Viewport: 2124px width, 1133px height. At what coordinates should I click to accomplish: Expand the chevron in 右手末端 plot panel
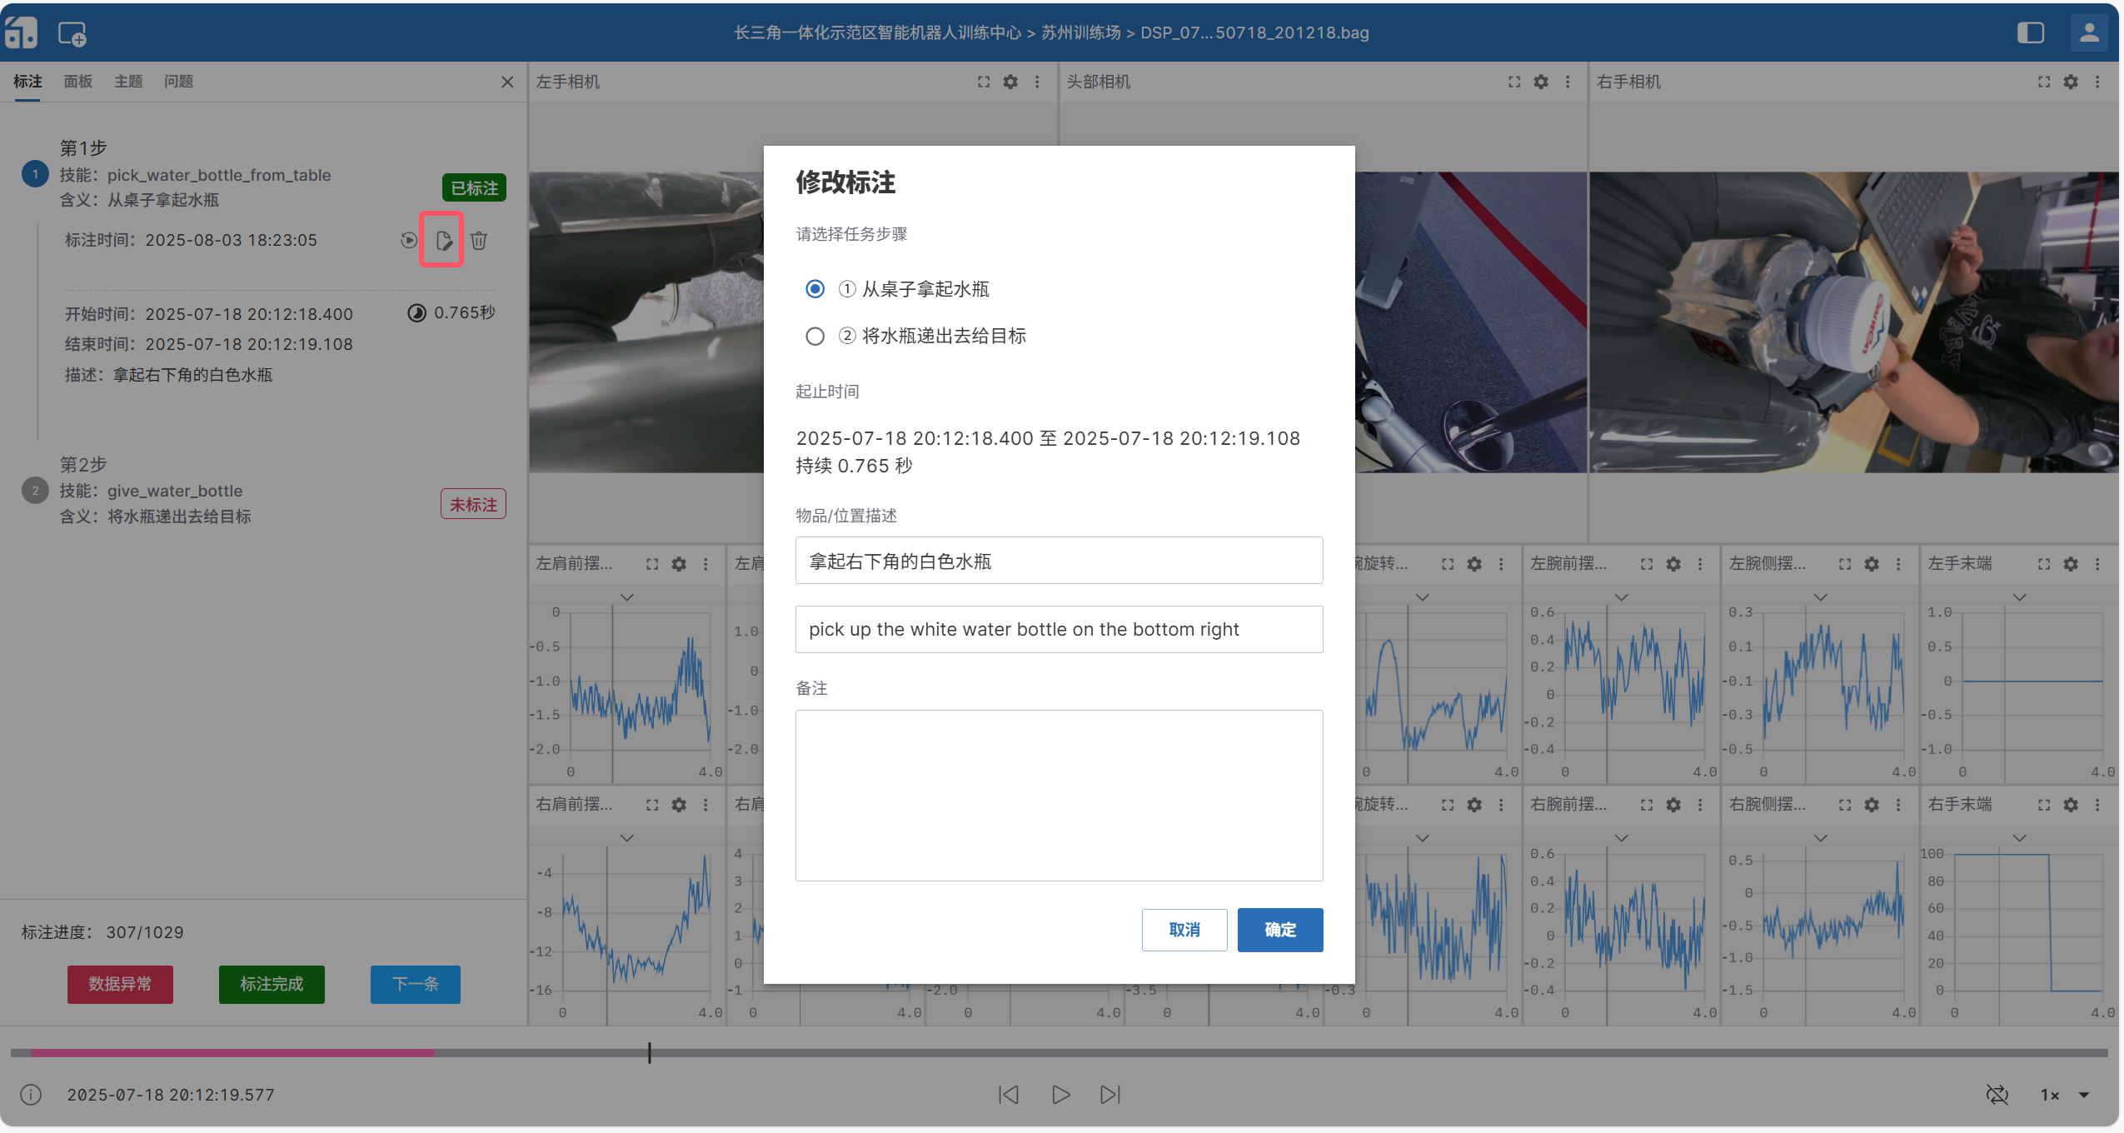click(2019, 838)
